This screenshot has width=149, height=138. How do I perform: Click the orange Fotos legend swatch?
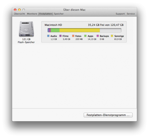coord(73,36)
